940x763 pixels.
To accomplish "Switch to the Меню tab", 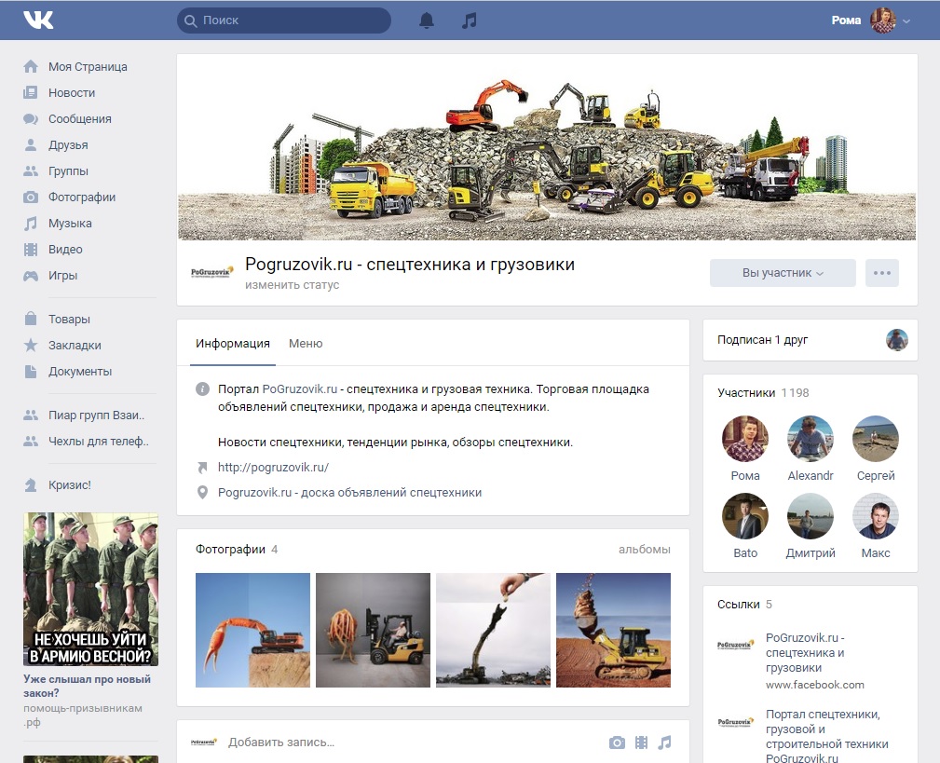I will coord(306,344).
